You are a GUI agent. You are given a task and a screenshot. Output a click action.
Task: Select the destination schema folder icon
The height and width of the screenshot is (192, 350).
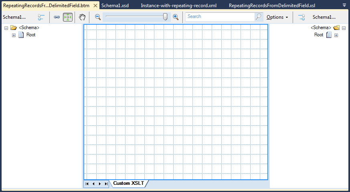[336, 28]
